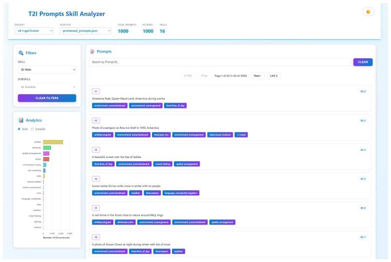Viewport: 391px width, 262px height.
Task: Click the spatial arrangement bar in chart
Action: coord(46,154)
